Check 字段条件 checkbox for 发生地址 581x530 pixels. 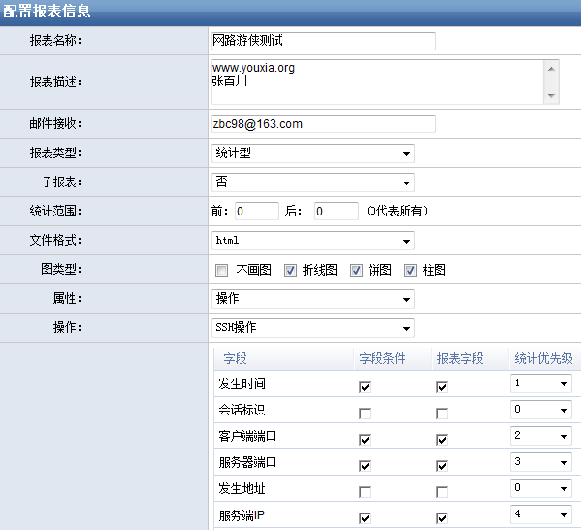(x=365, y=492)
